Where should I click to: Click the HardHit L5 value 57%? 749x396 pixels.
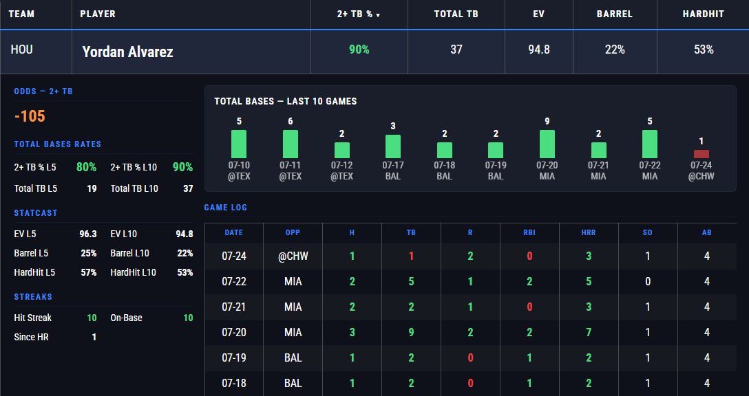[89, 272]
